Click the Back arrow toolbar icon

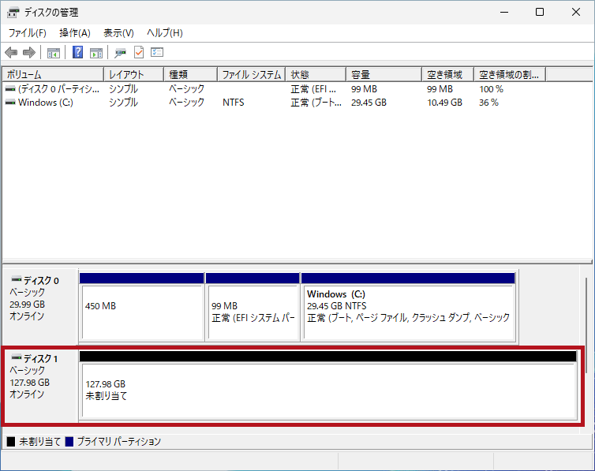point(11,53)
